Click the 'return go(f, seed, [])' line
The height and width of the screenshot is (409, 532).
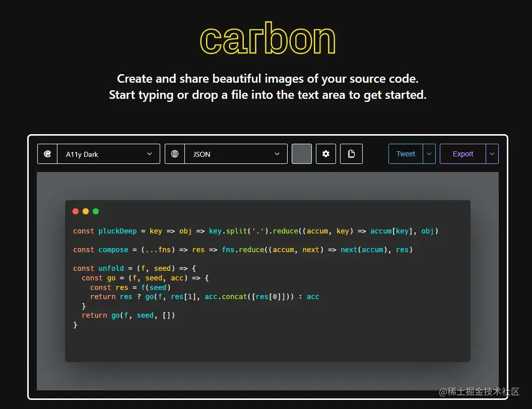click(128, 315)
